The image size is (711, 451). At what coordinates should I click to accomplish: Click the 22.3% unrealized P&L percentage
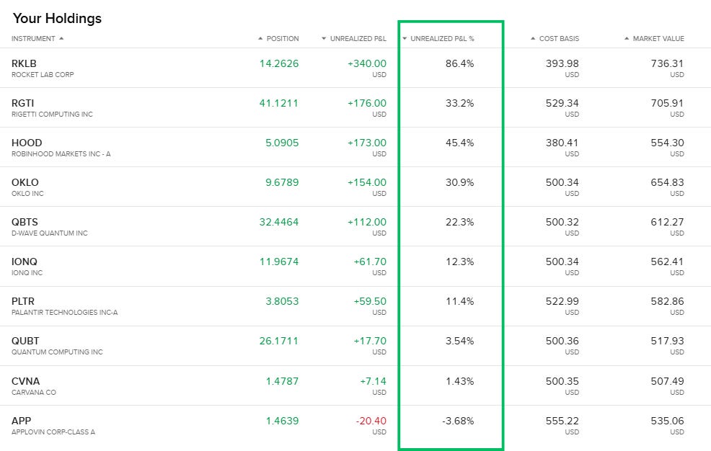(x=459, y=222)
